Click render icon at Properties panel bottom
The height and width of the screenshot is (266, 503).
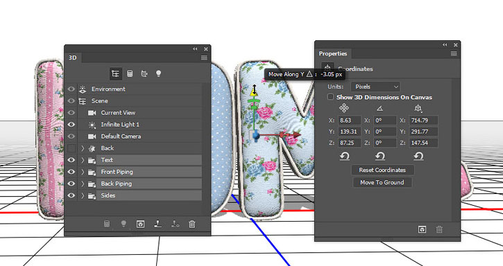pos(422,229)
